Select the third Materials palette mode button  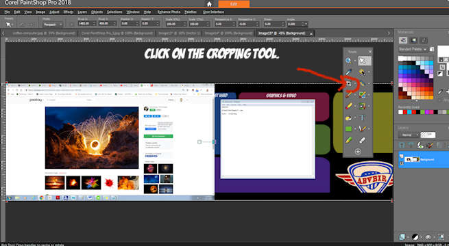point(424,40)
